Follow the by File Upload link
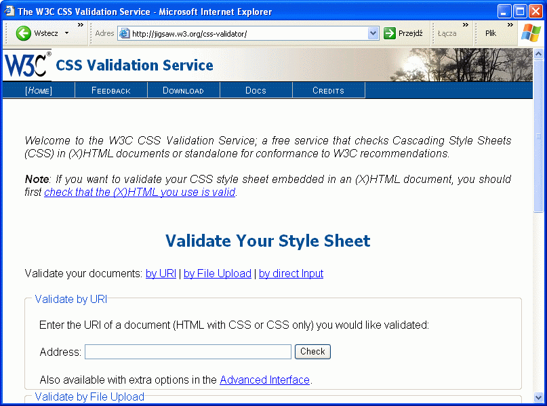The height and width of the screenshot is (406, 547). pyautogui.click(x=218, y=273)
